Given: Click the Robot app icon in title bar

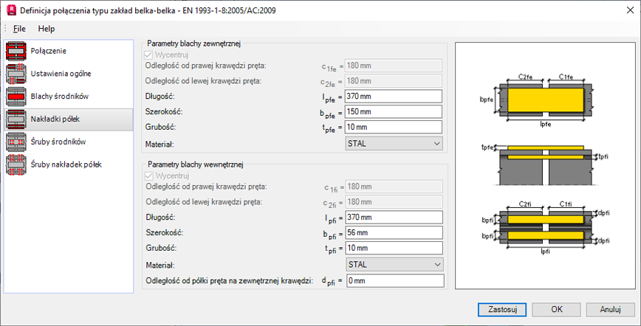Looking at the screenshot, I should (10, 10).
